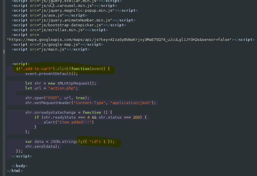Click the closing </body> tag
Viewport: 257px width, 176px height.
pyautogui.click(x=20, y=166)
